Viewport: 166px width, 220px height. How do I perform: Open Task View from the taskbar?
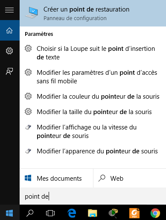[50, 213]
